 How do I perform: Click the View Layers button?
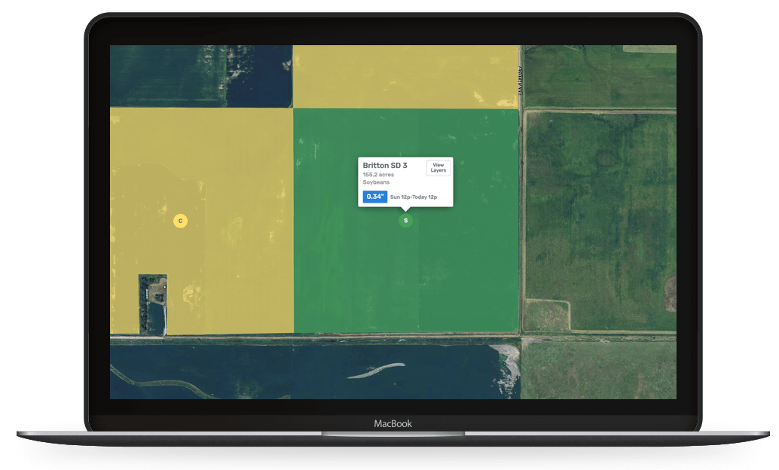click(x=438, y=168)
